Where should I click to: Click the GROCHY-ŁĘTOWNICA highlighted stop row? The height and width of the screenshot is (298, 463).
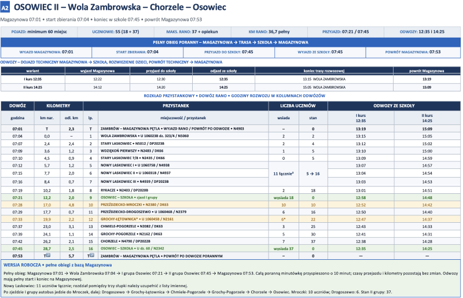pyautogui.click(x=230, y=219)
